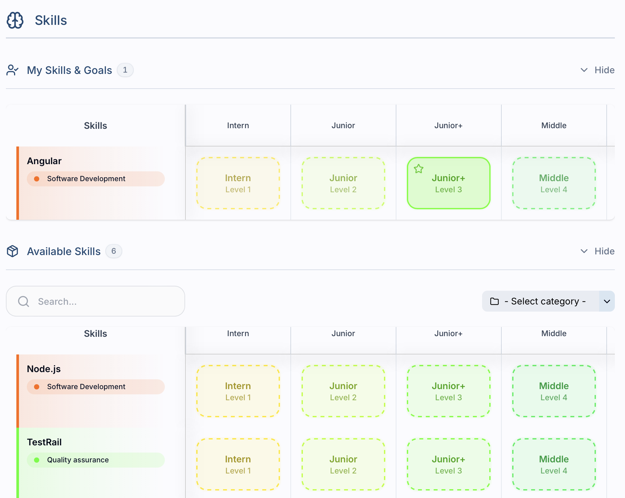This screenshot has height=498, width=625.
Task: Click the brain icon beside the Skills heading
Action: 15,20
